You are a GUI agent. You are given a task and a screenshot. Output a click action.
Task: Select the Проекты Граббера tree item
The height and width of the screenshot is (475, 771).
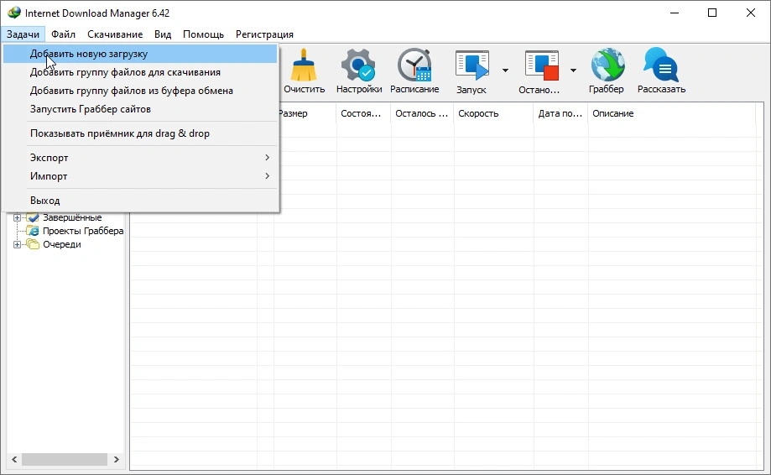(x=82, y=231)
